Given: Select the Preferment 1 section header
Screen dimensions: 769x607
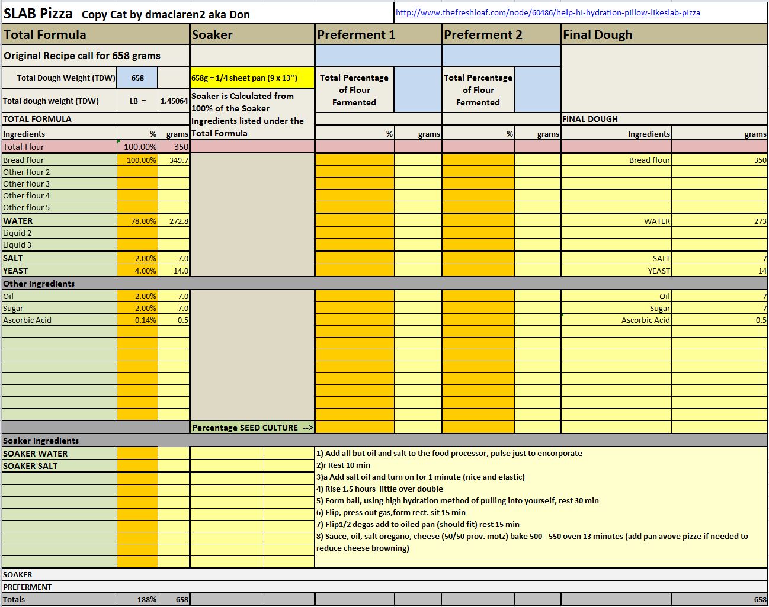Looking at the screenshot, I should point(378,35).
